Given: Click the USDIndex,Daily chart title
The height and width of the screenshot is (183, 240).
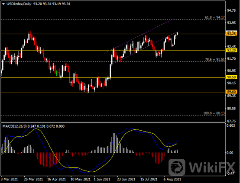Looking at the screenshot, I should (19, 4).
